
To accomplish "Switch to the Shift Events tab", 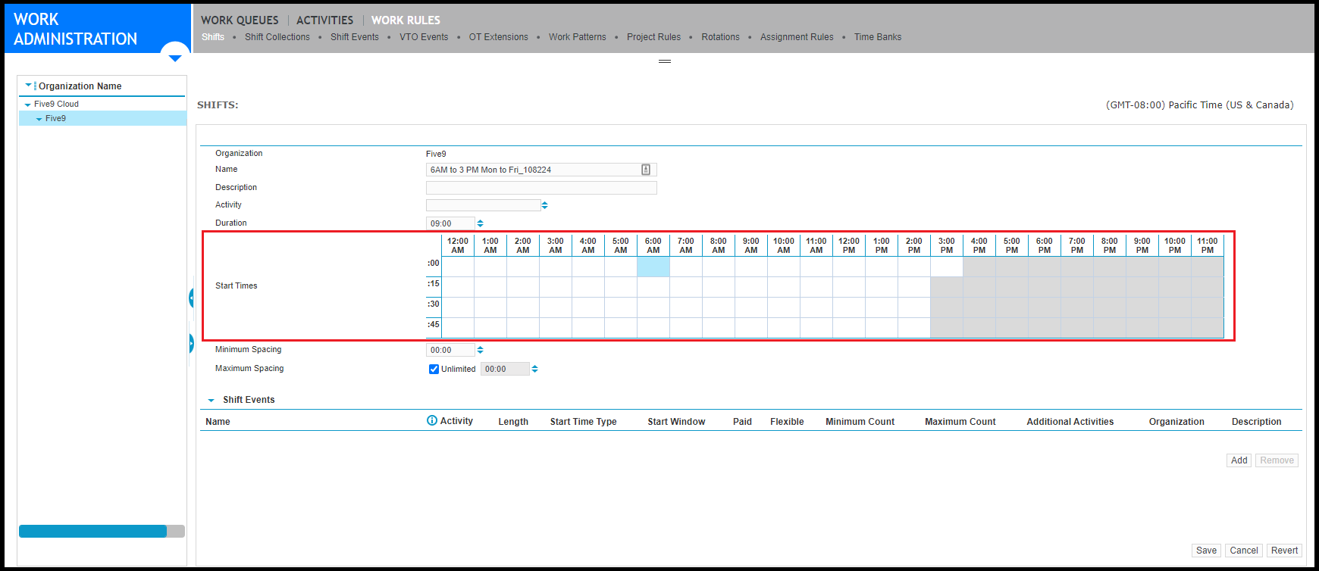I will [x=355, y=37].
